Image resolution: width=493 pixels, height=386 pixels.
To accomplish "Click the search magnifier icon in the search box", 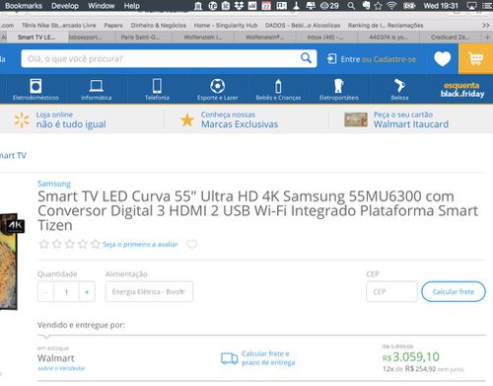I will pos(306,58).
